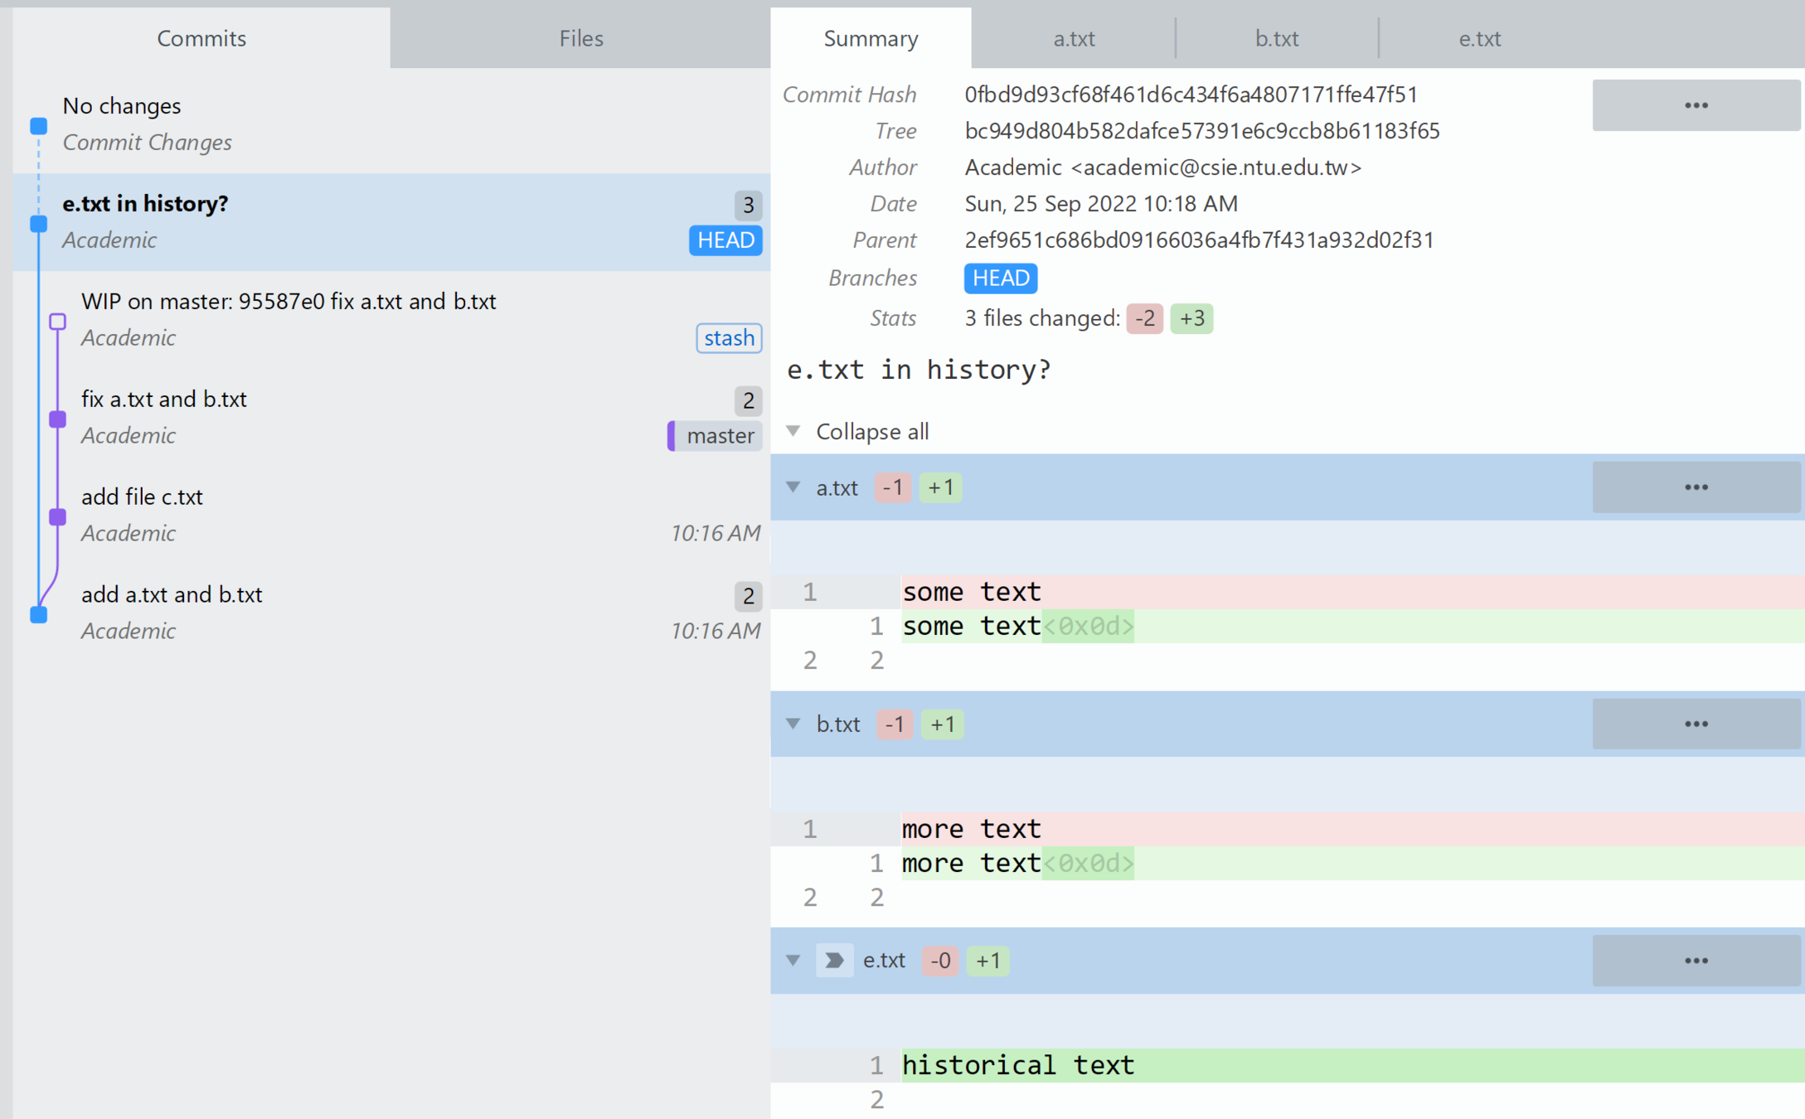Select the 'fix a.txt and b.txt' commit
The image size is (1805, 1119).
[164, 400]
